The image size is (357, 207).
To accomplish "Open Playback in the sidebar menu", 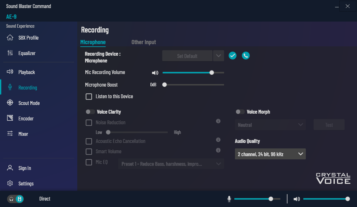I will (x=26, y=72).
